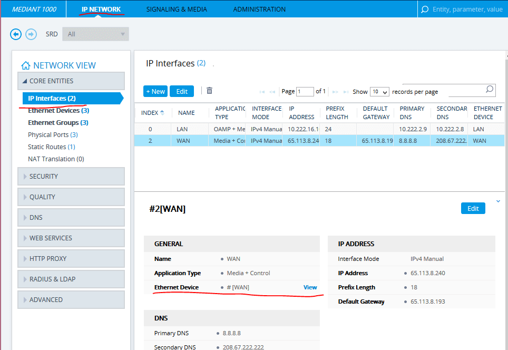Viewport: 508px width, 350px height.
Task: Open the SRD dropdown
Action: tap(95, 34)
